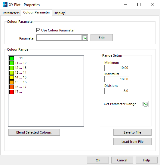This screenshot has height=165, width=160.
Task: Select the red swatch for 17 ...
Action: pos(11,92)
